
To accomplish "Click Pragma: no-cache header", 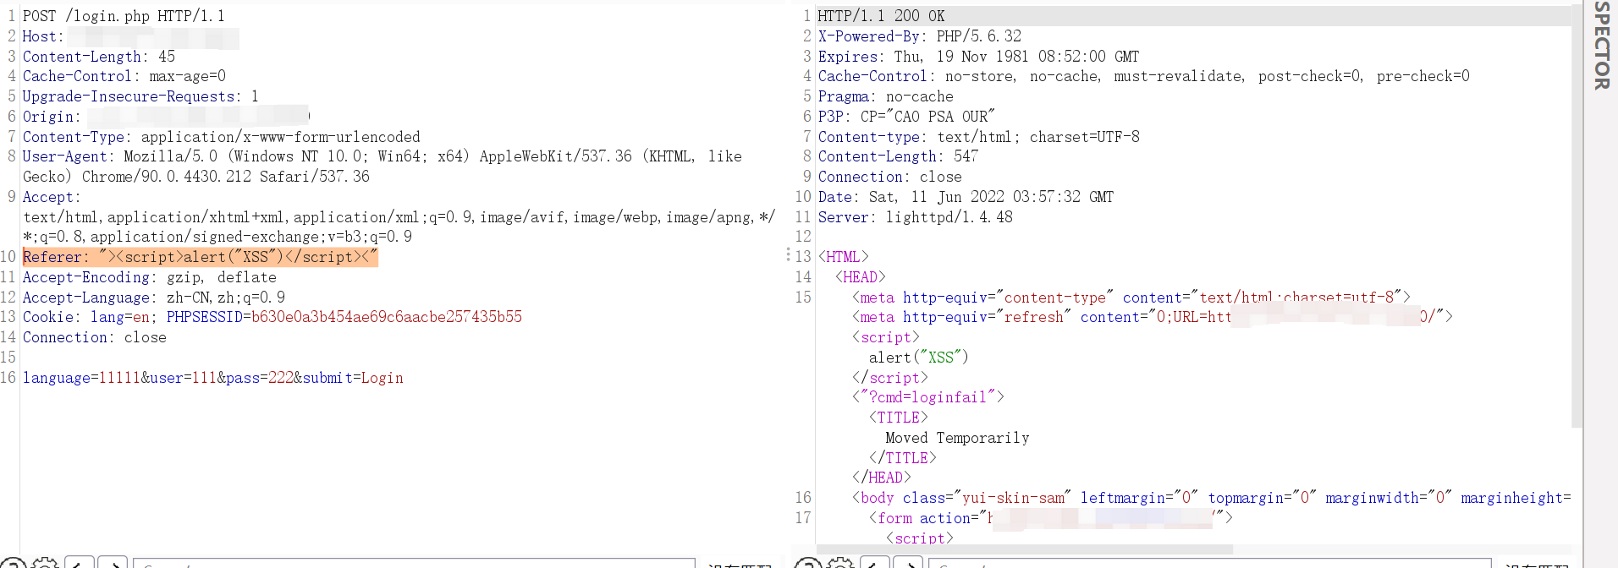I will click(x=886, y=96).
